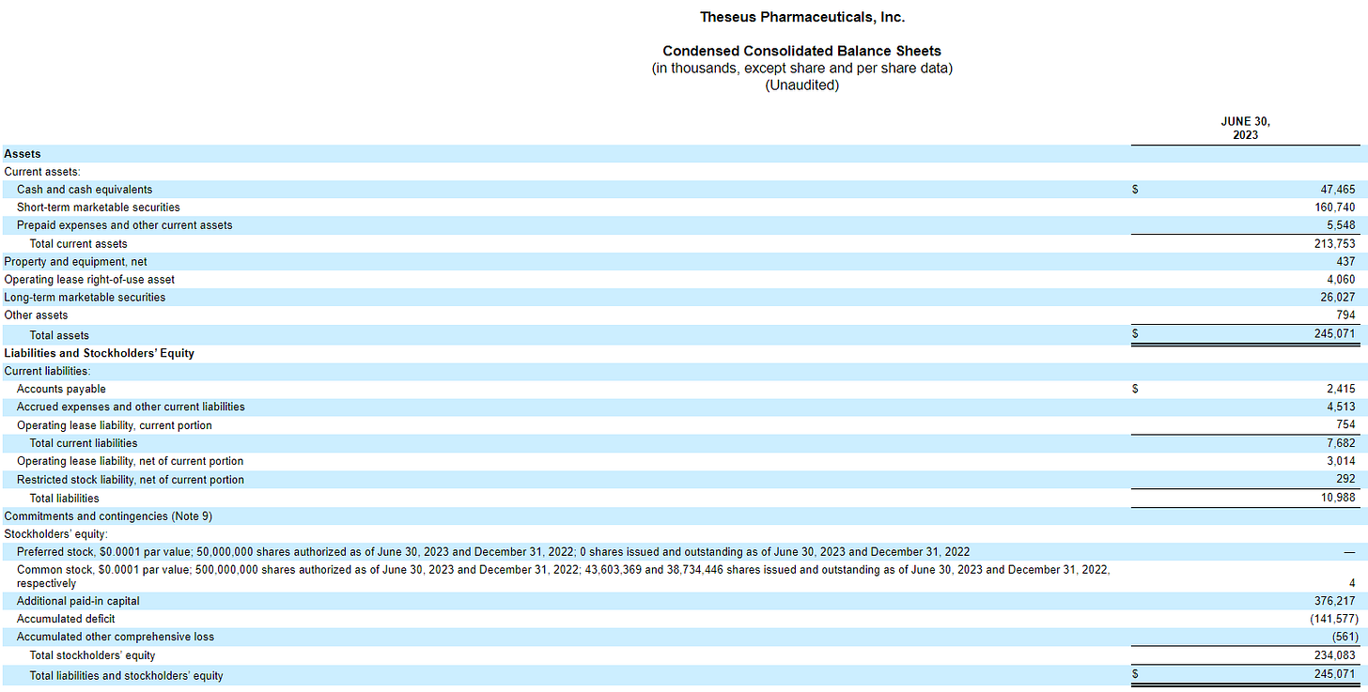
Task: Click the Total liabilities label
Action: (x=64, y=499)
